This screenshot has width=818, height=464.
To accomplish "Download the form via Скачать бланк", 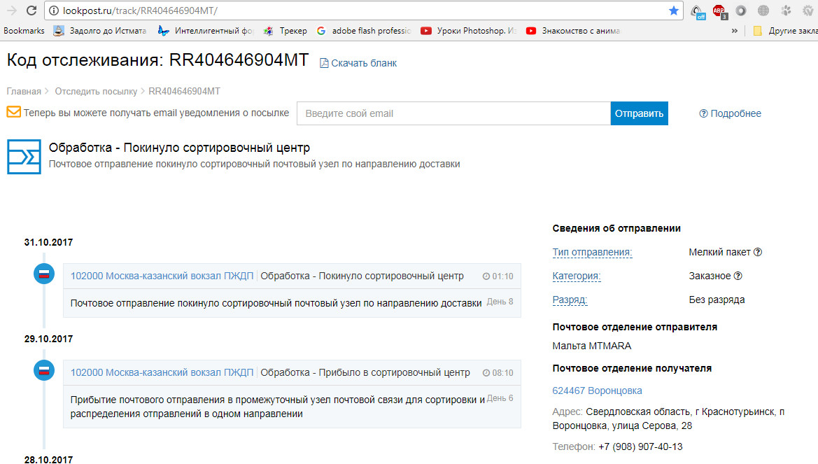I will coord(358,63).
